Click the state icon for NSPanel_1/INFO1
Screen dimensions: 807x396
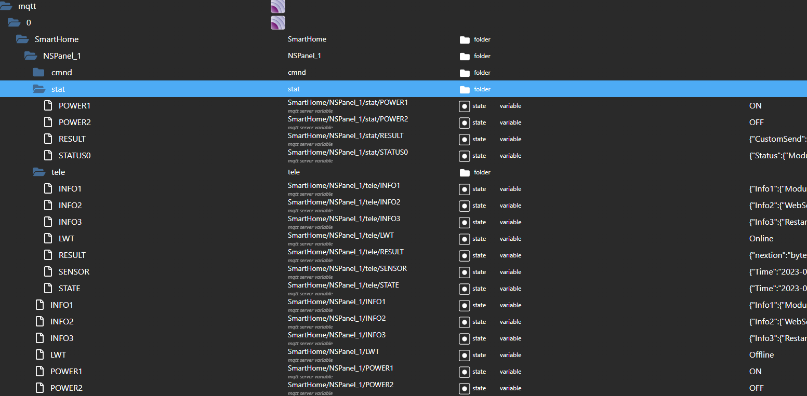coord(465,305)
